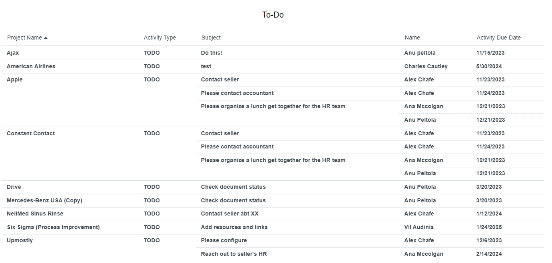Image resolution: width=552 pixels, height=263 pixels.
Task: Click the Name column header
Action: pos(413,38)
